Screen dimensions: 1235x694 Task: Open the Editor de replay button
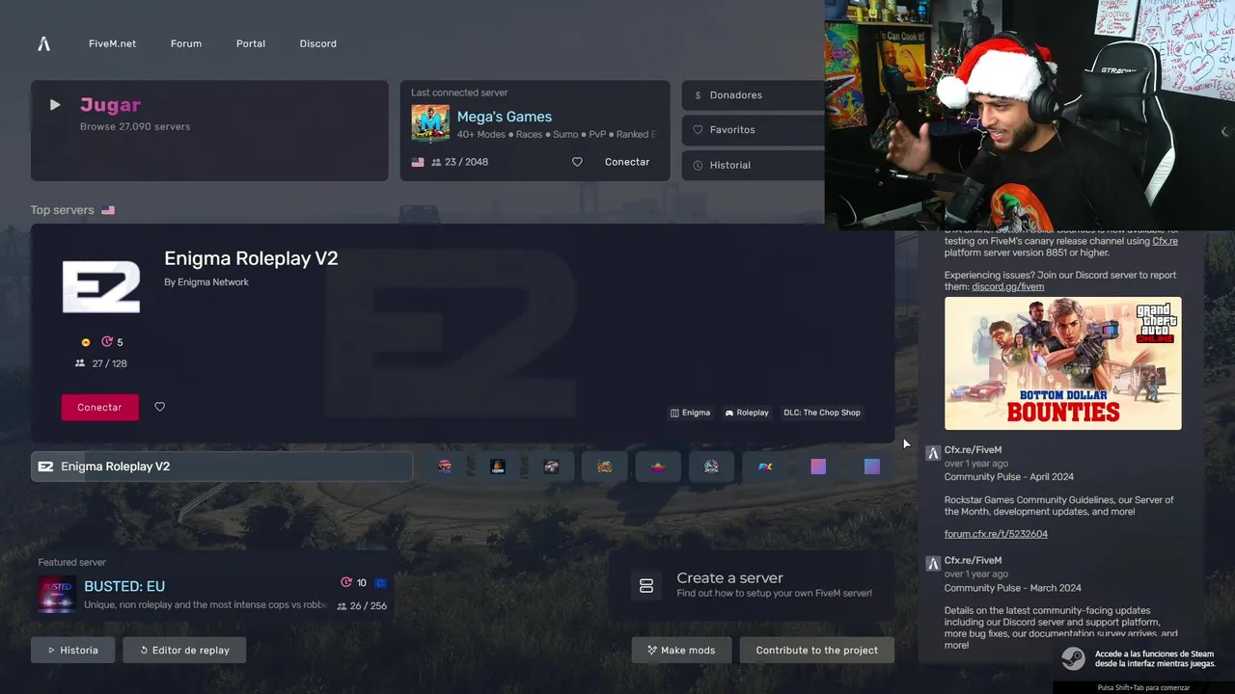click(x=184, y=650)
